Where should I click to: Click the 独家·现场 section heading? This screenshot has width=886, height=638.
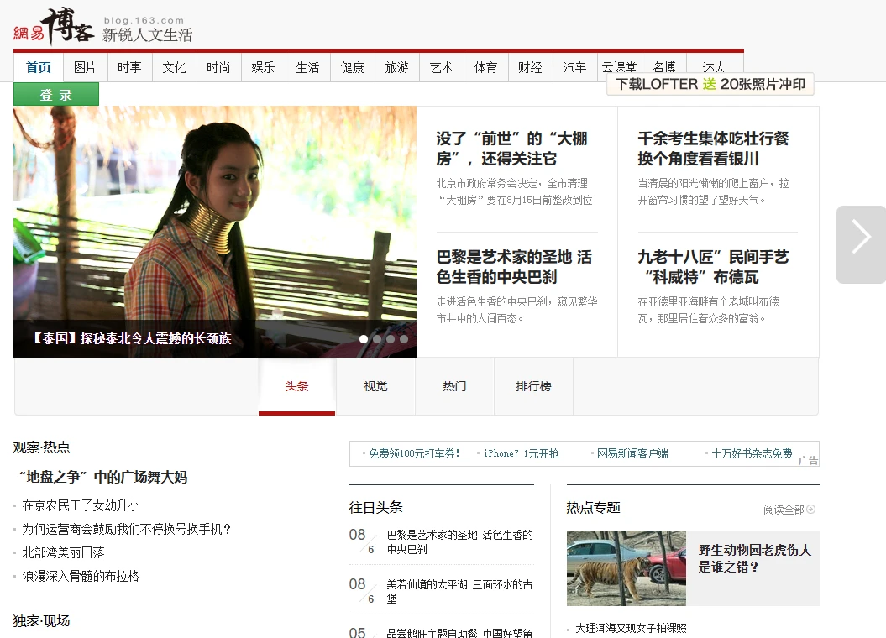pos(41,621)
